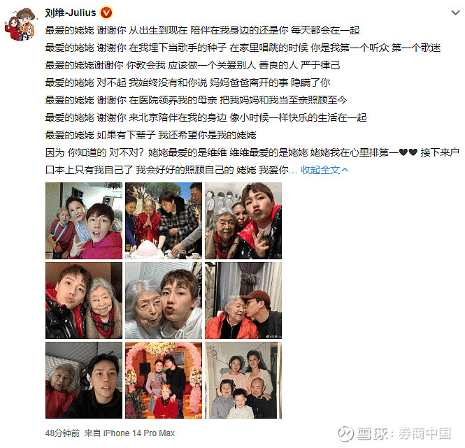Open selfie with grandmother lying in bed

tap(84, 380)
